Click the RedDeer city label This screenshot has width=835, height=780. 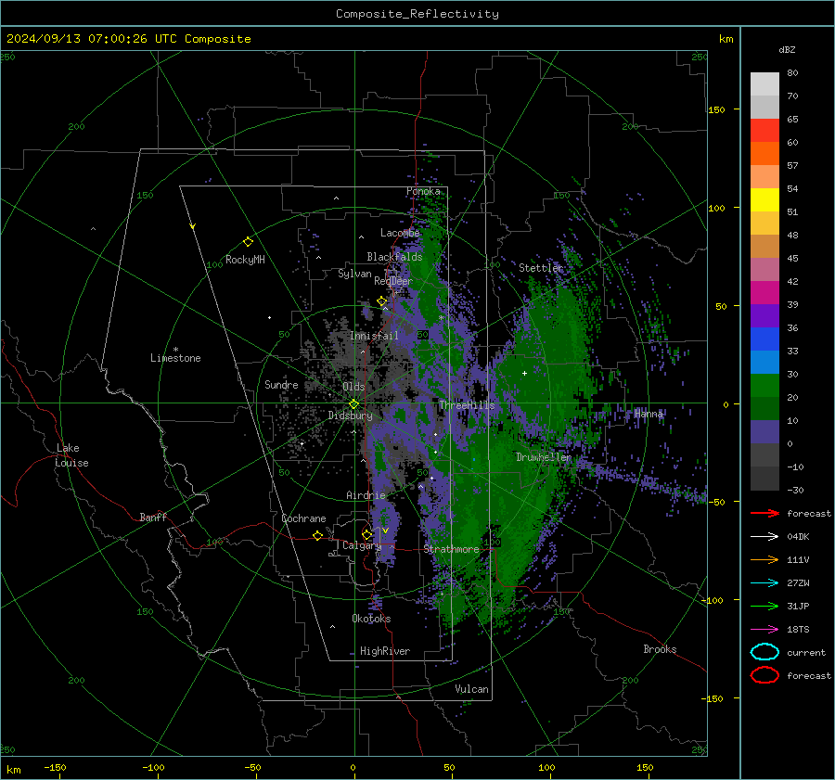click(x=393, y=281)
